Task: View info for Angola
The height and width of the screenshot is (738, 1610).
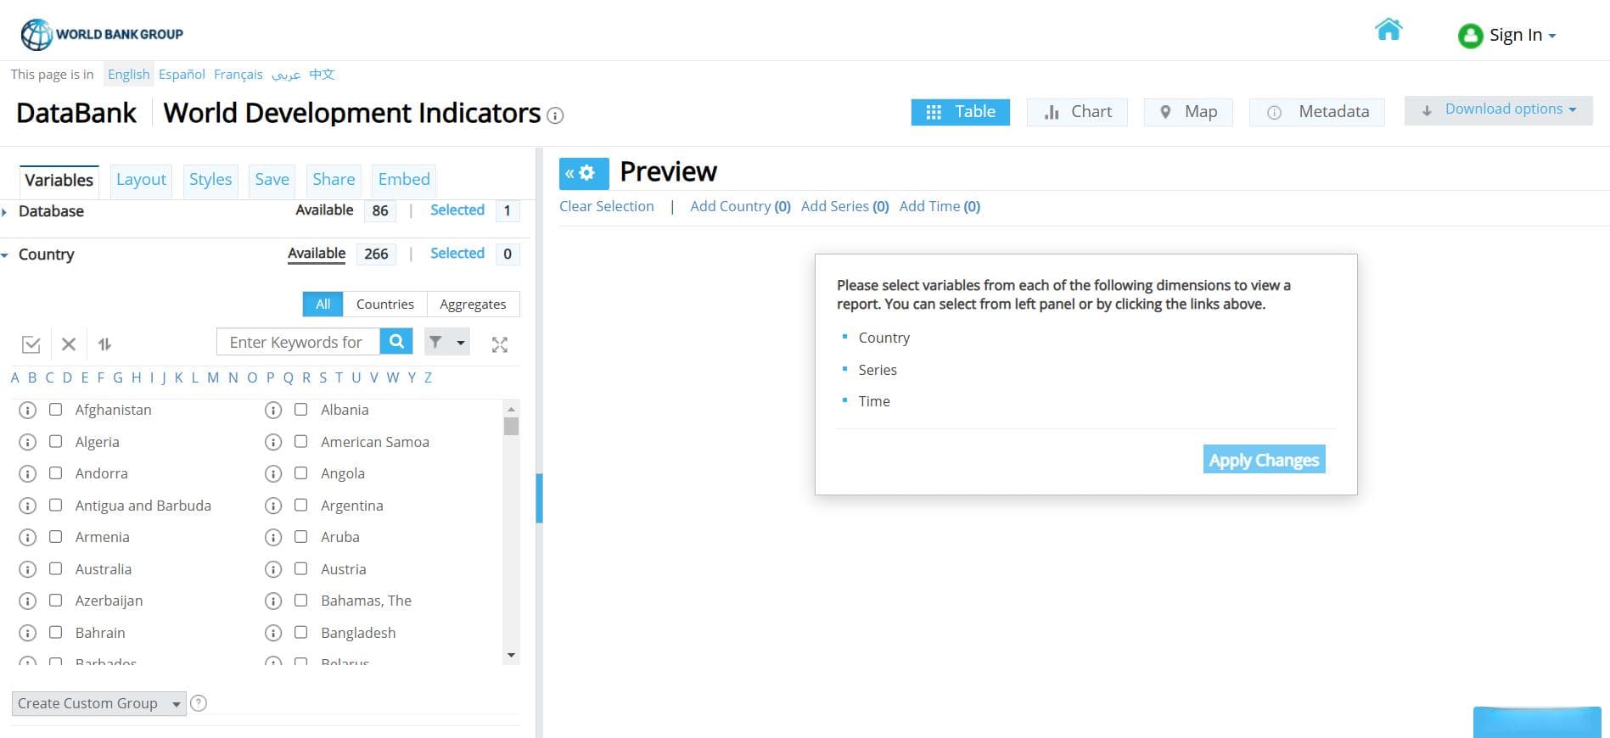Action: coord(273,474)
